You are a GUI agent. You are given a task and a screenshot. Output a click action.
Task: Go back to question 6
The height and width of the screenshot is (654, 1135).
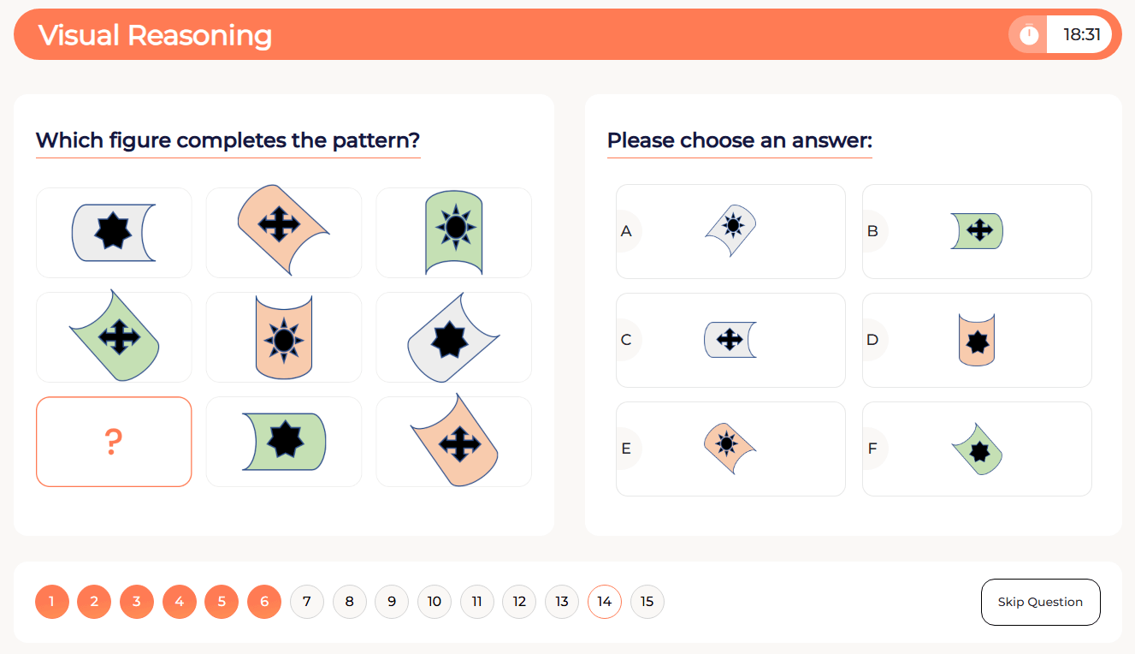pyautogui.click(x=264, y=602)
